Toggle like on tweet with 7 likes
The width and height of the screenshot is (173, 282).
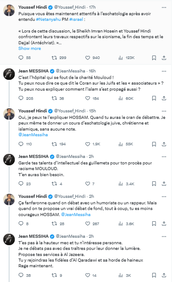click(88, 184)
